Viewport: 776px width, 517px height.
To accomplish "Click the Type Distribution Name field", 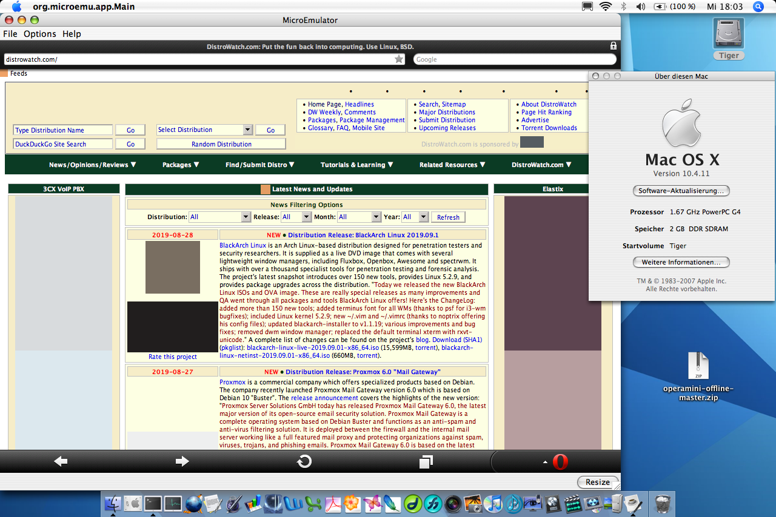I will tap(63, 130).
